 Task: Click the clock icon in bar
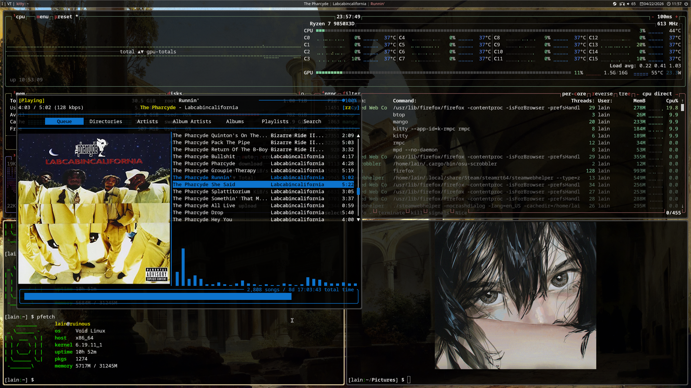(x=669, y=4)
